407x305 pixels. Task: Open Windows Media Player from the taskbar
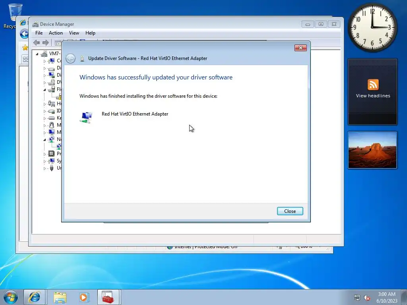[83, 297]
